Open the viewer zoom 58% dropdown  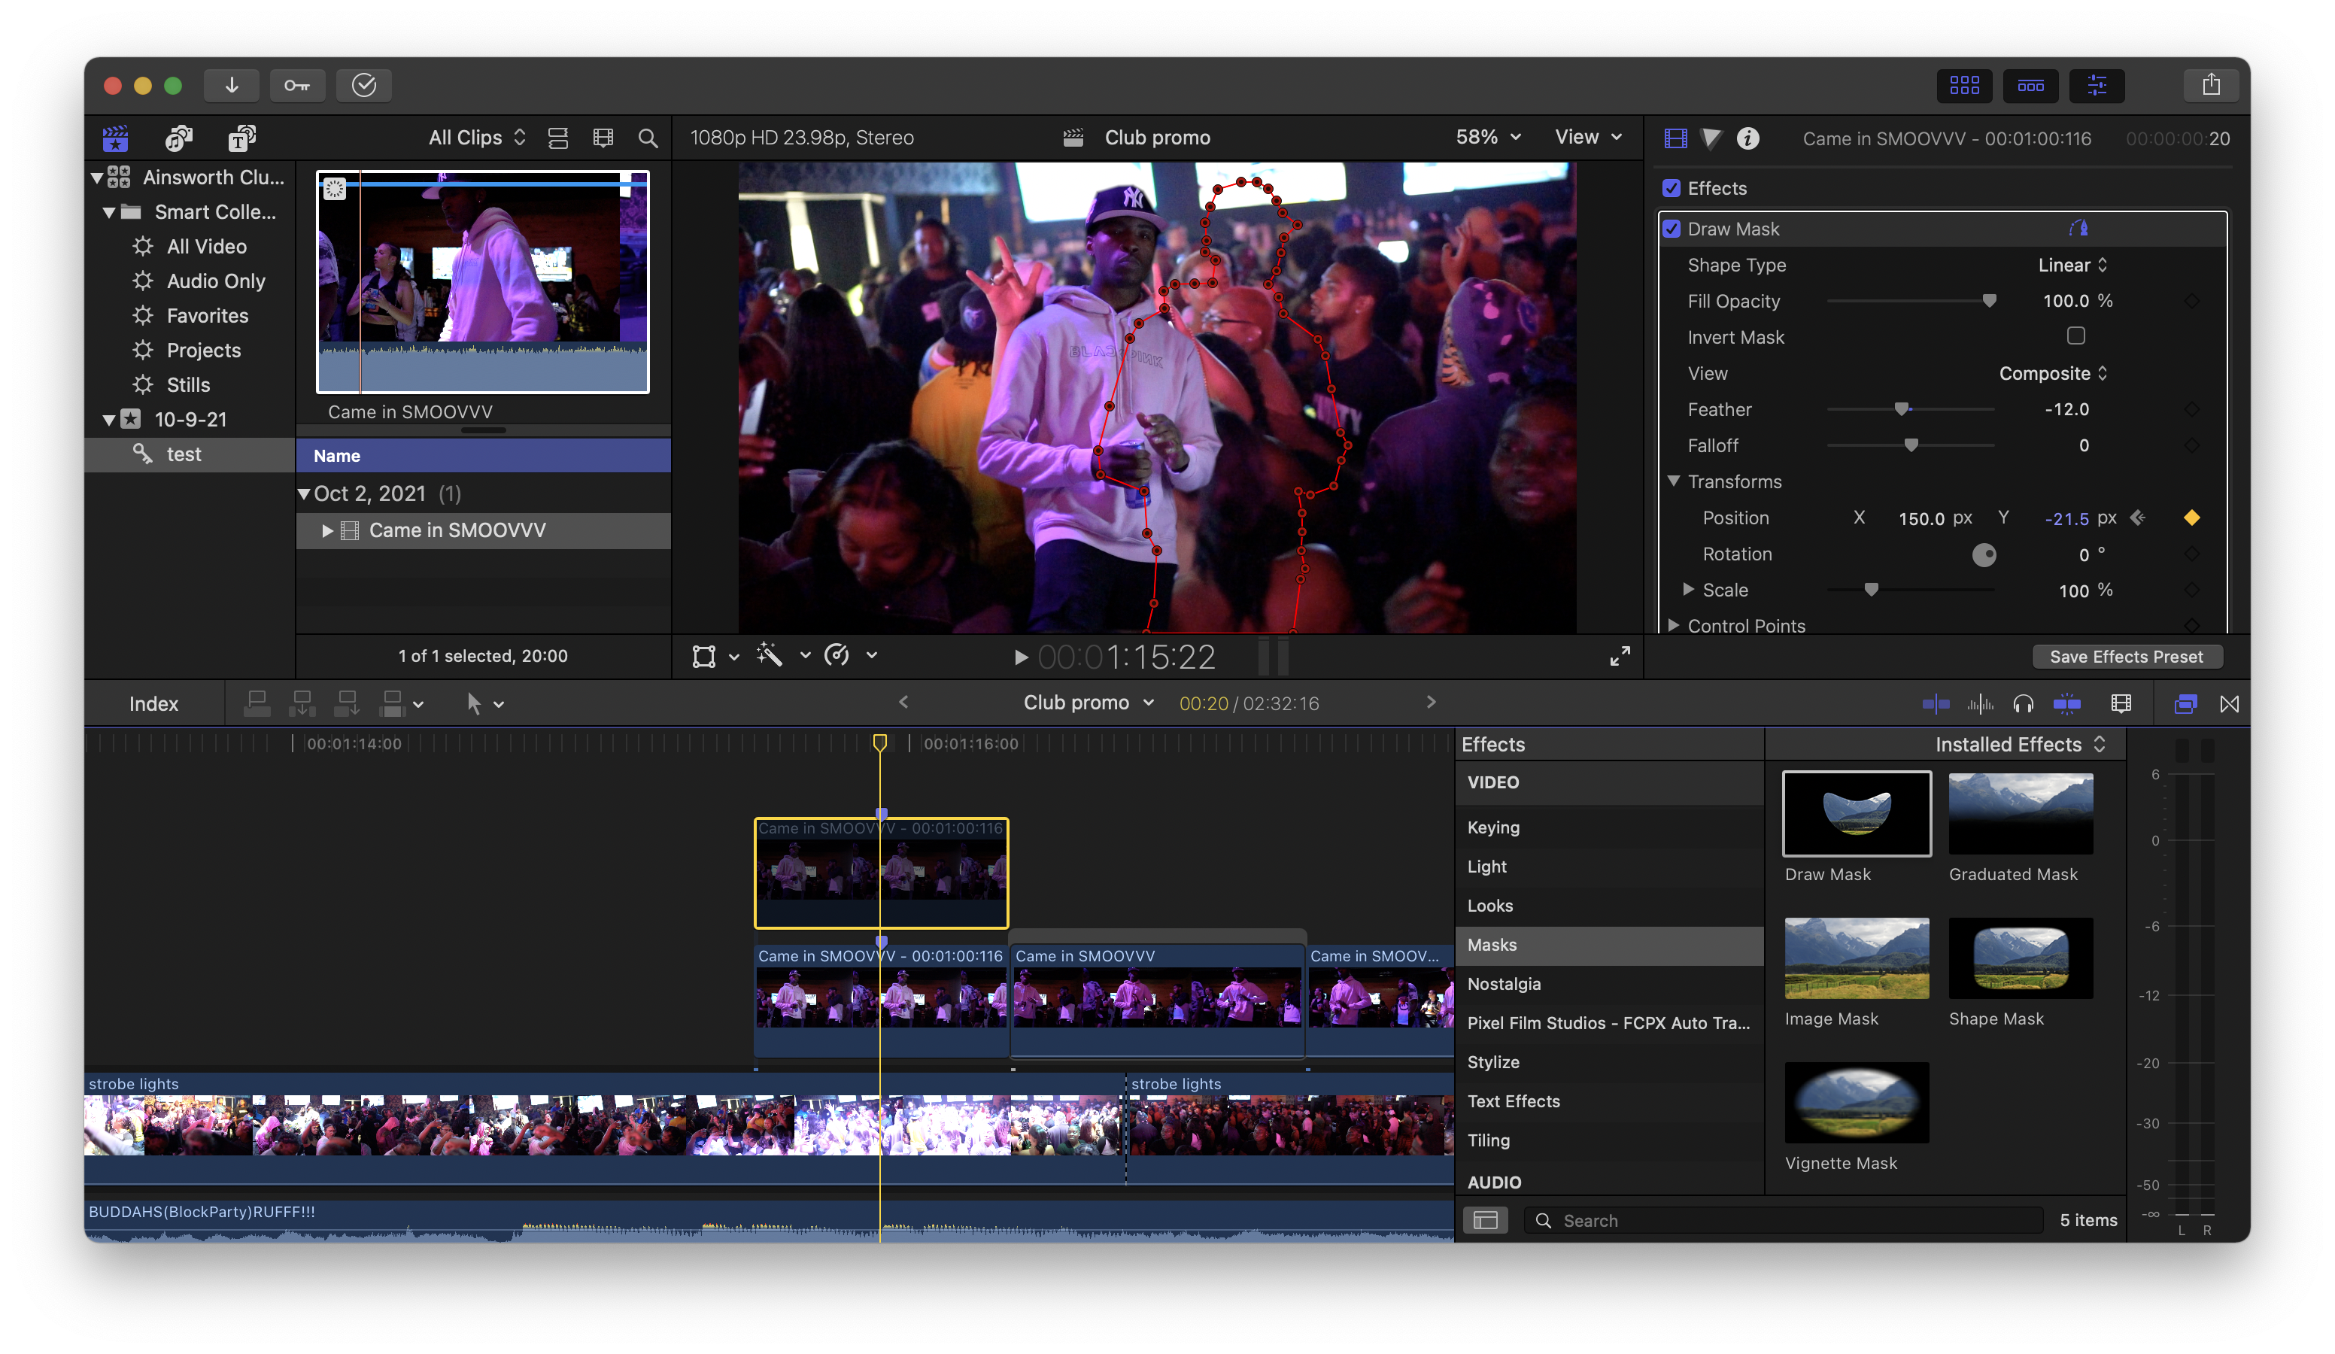point(1487,137)
